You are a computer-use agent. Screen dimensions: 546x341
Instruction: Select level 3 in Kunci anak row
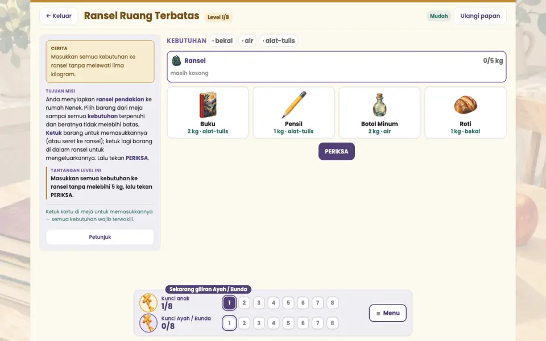click(x=259, y=303)
